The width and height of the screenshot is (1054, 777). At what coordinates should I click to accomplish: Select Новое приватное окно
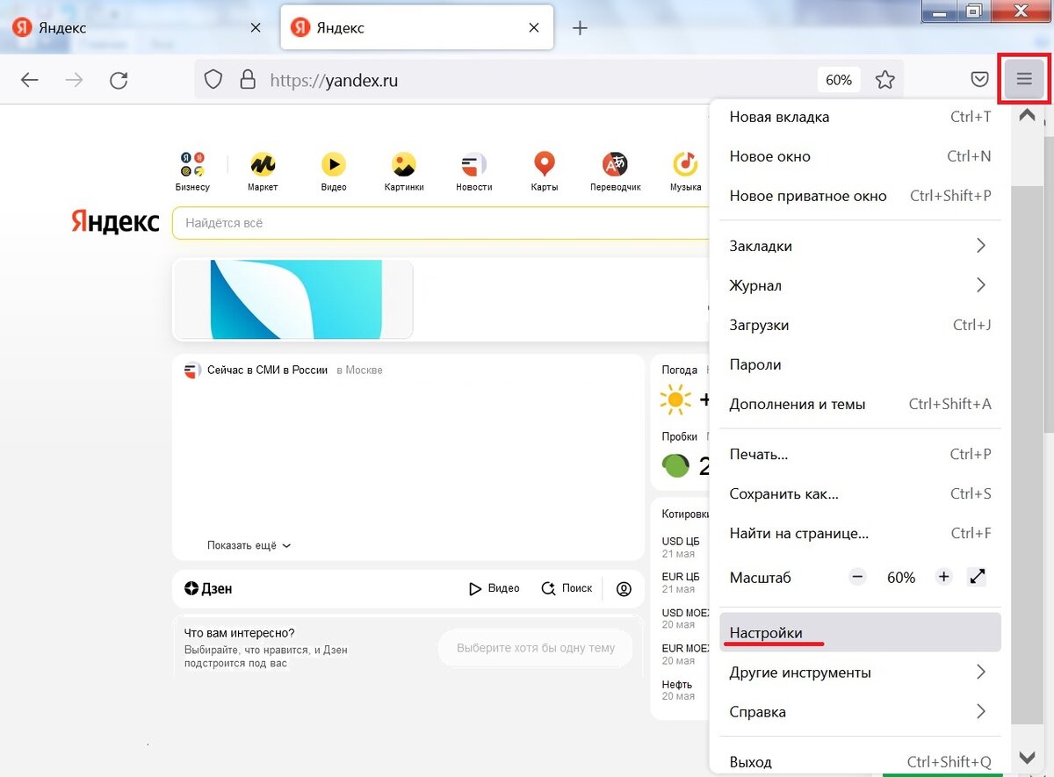860,196
